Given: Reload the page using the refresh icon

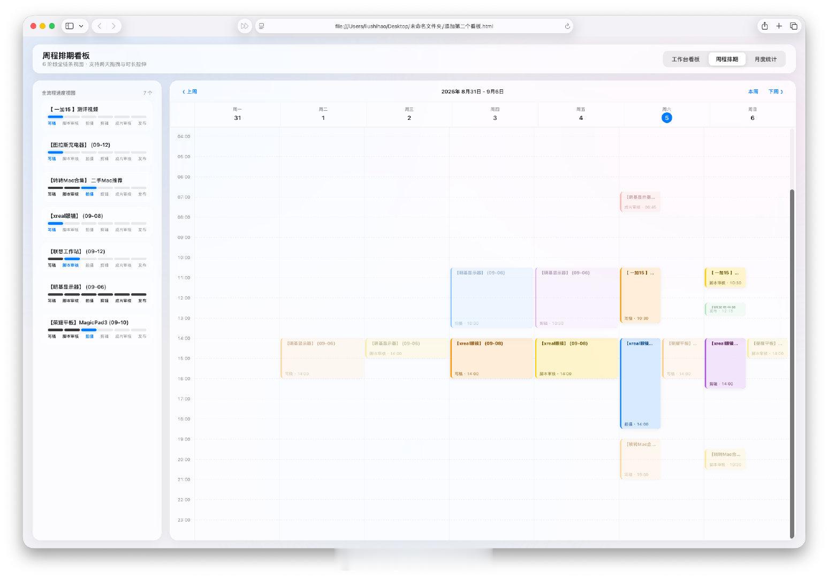Looking at the screenshot, I should point(567,26).
